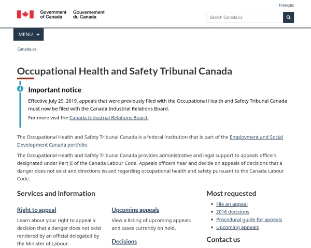This screenshot has width=311, height=248.
Task: Select File an appeal under Most requested
Action: [x=232, y=204]
